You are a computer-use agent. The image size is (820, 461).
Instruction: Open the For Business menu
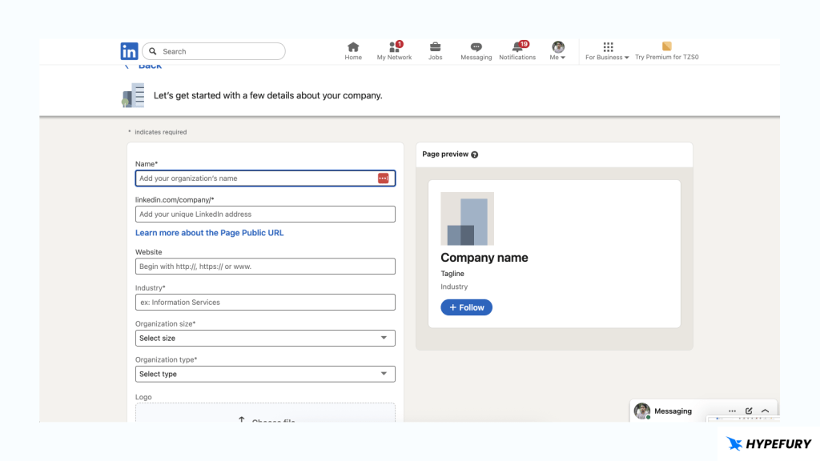[x=608, y=51]
